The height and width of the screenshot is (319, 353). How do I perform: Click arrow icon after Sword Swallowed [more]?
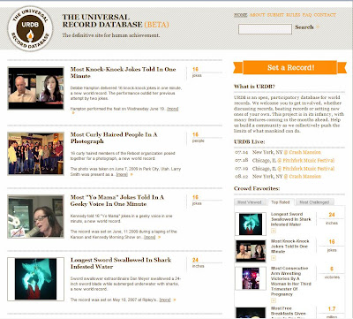coord(175,300)
